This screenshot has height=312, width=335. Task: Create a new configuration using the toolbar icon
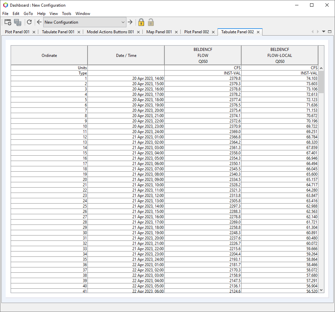coord(7,22)
